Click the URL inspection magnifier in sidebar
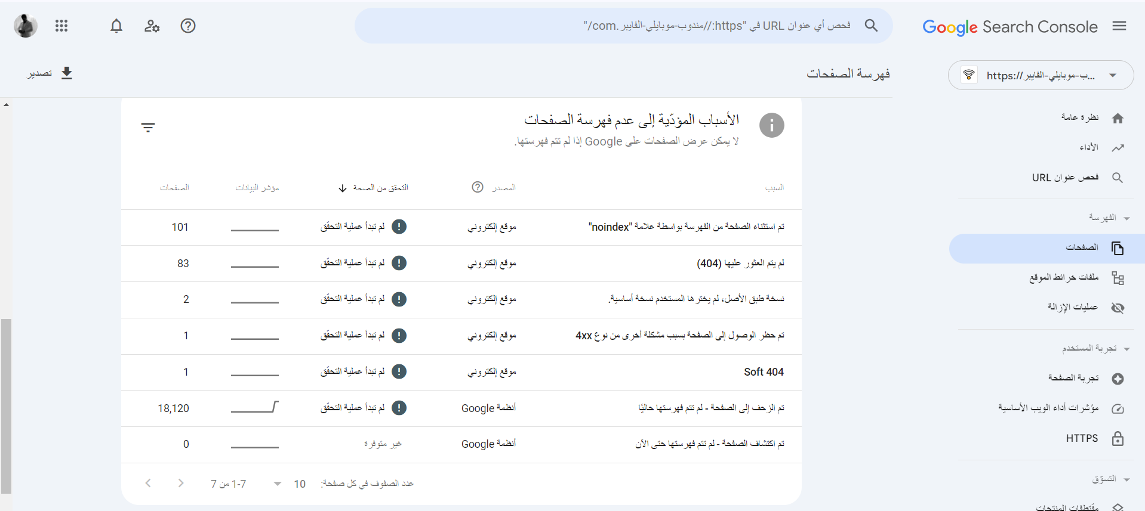The image size is (1145, 511). coord(1118,178)
